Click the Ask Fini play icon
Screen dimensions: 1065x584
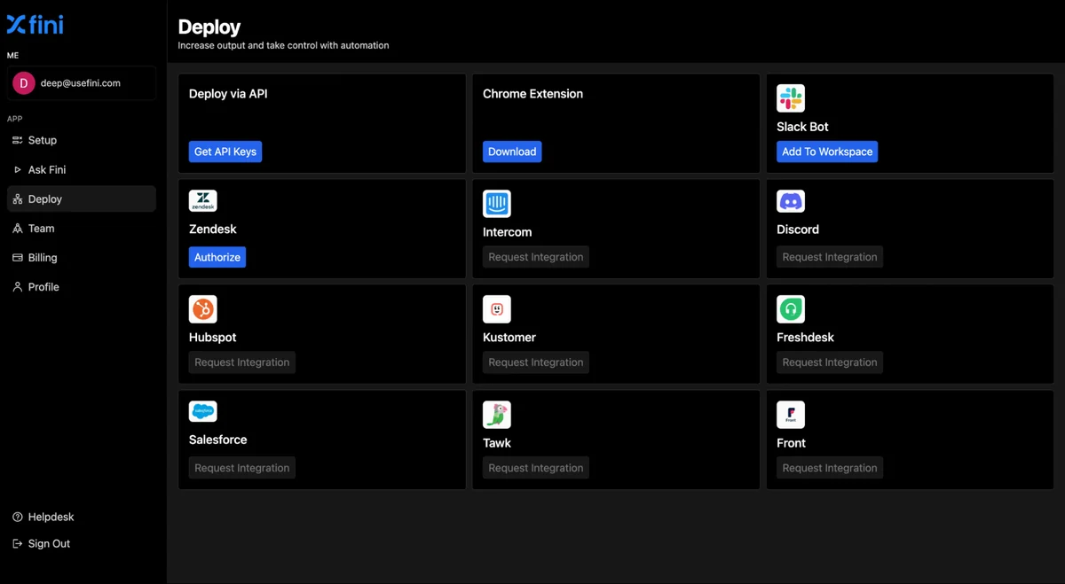(x=17, y=169)
